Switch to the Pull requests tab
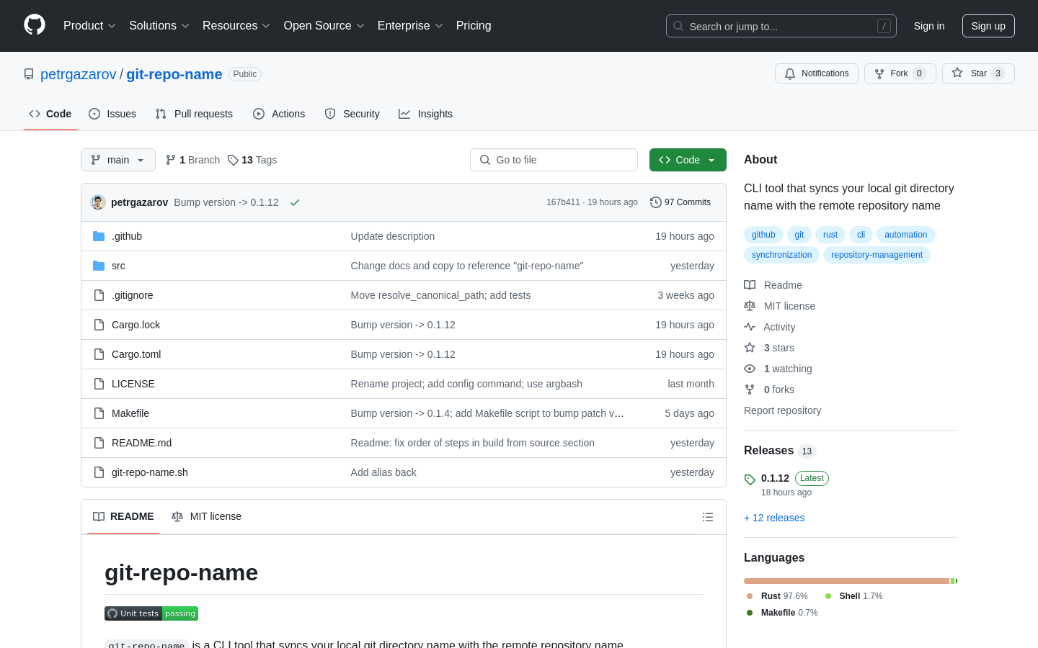This screenshot has height=648, width=1038. pyautogui.click(x=194, y=114)
